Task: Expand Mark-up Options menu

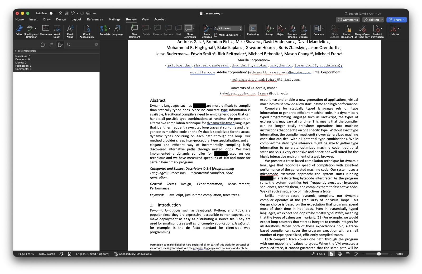Action: point(228,35)
